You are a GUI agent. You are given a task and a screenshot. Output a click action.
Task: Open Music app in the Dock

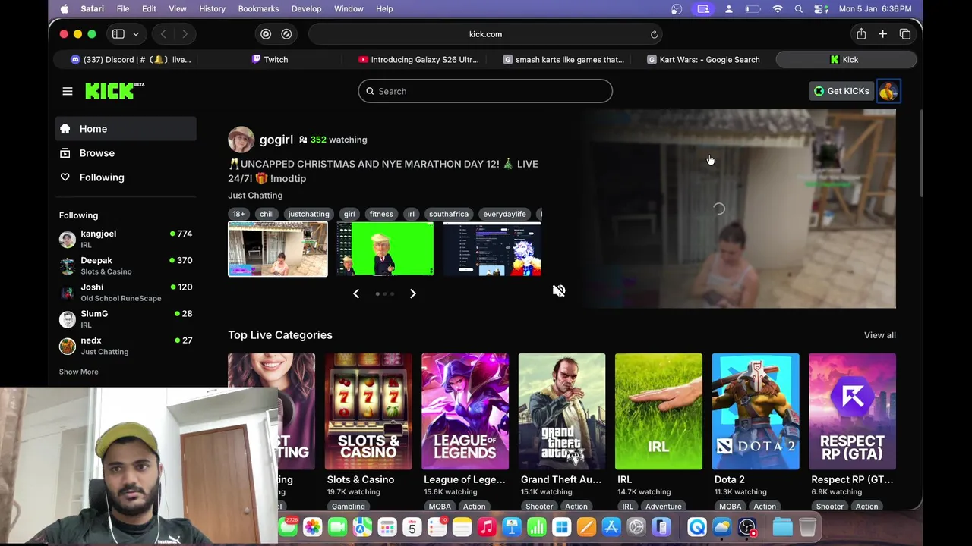pos(487,527)
